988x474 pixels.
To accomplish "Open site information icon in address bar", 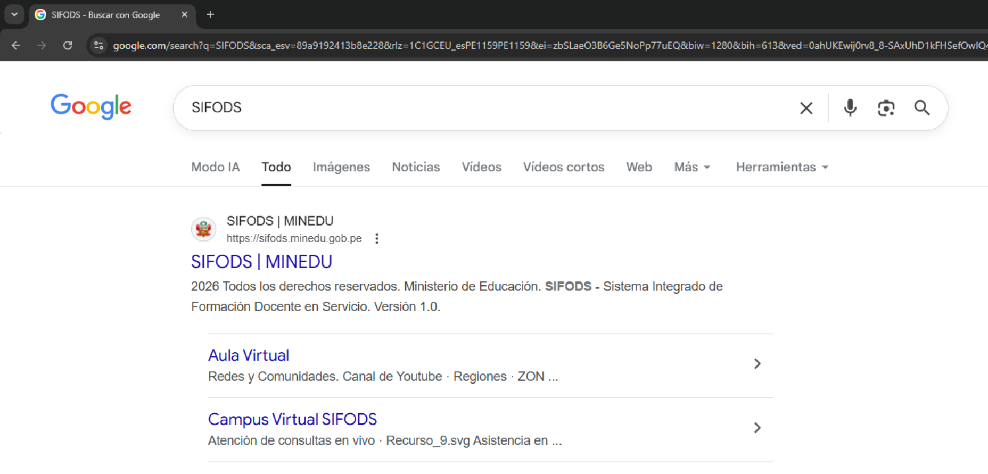I will [98, 46].
